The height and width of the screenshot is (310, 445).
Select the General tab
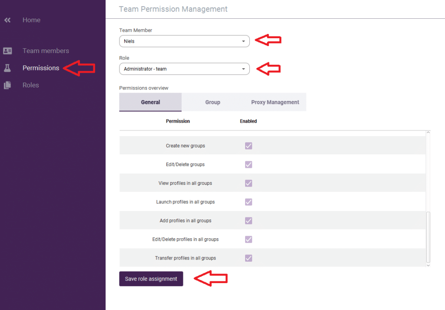pyautogui.click(x=150, y=102)
